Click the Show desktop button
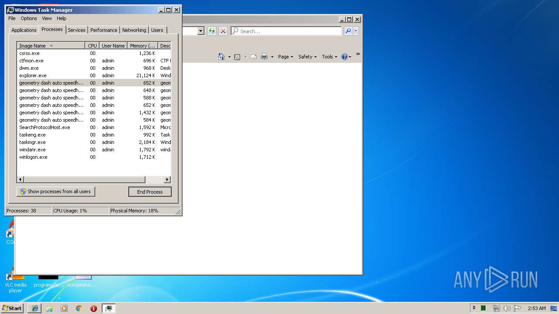Screen dimensions: 559x314 coord(554,308)
